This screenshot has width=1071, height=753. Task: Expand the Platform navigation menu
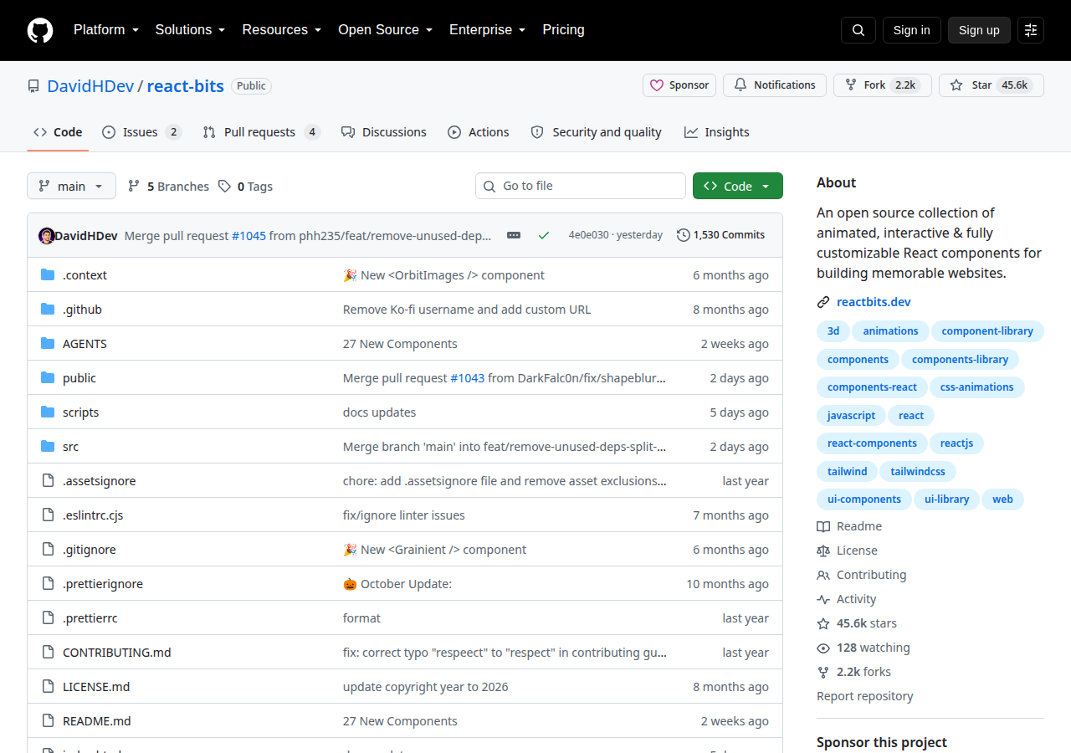pos(106,30)
